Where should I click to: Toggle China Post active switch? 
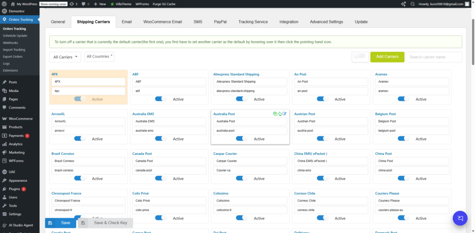(x=404, y=178)
